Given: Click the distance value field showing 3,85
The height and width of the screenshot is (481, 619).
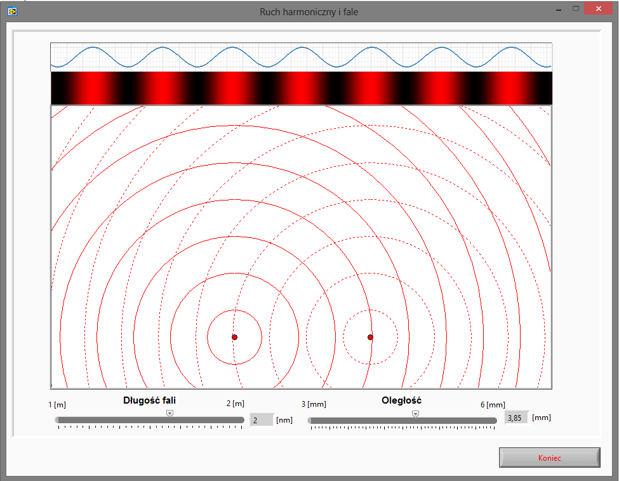Looking at the screenshot, I should click(x=516, y=418).
